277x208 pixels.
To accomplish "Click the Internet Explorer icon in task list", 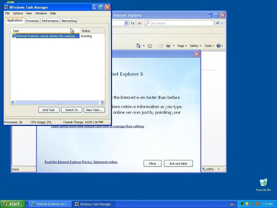I will 14,36.
